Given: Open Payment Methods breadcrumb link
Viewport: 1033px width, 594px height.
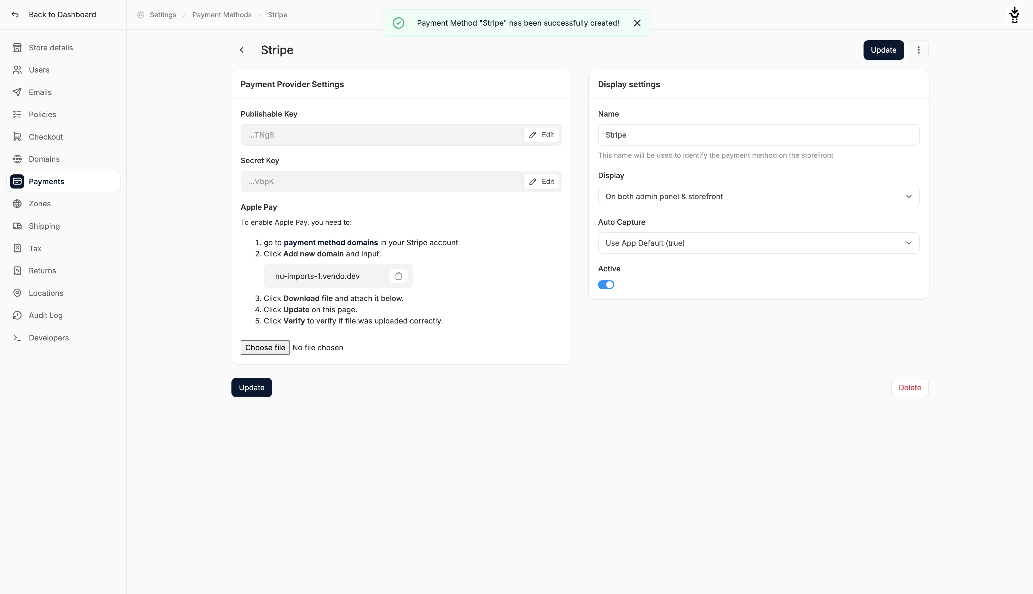Looking at the screenshot, I should click(x=222, y=15).
